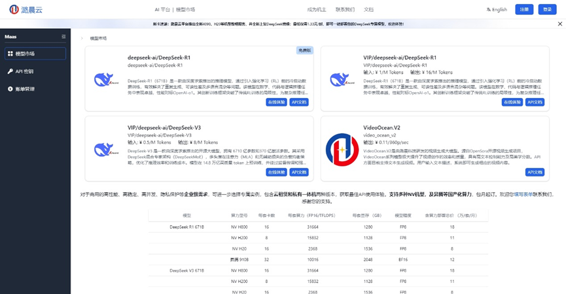Switch the language to English
The height and width of the screenshot is (294, 566).
(499, 10)
